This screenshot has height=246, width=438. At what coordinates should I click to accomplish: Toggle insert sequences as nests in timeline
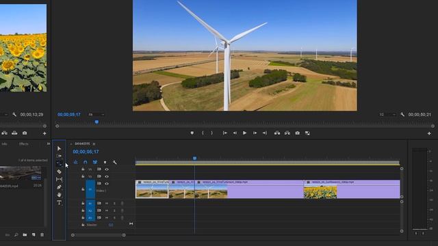tap(76, 162)
